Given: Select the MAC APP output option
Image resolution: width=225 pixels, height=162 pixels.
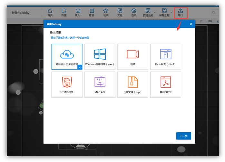Looking at the screenshot, I should coord(100,84).
